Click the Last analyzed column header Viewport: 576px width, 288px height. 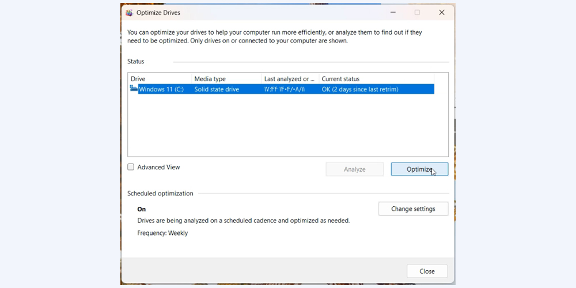(289, 79)
